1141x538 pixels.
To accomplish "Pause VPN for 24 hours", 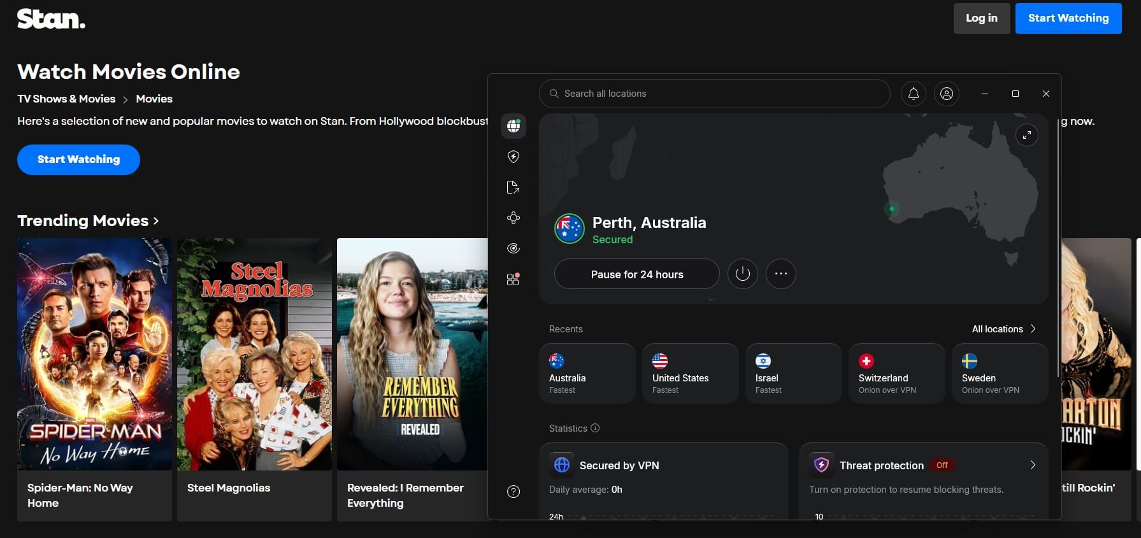I will tap(637, 274).
